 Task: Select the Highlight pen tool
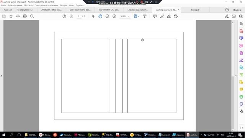(162, 16)
